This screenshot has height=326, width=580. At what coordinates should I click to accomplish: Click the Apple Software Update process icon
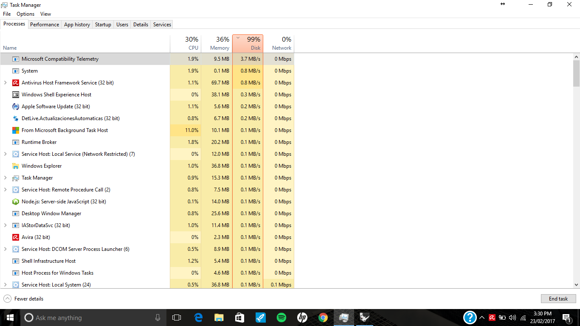[x=16, y=107]
